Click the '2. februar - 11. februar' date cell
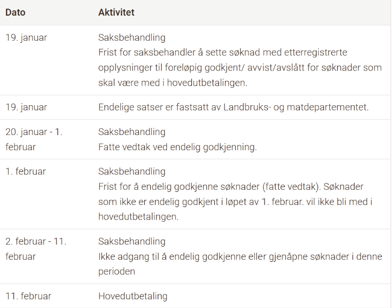This screenshot has height=308, width=392. [x=36, y=249]
